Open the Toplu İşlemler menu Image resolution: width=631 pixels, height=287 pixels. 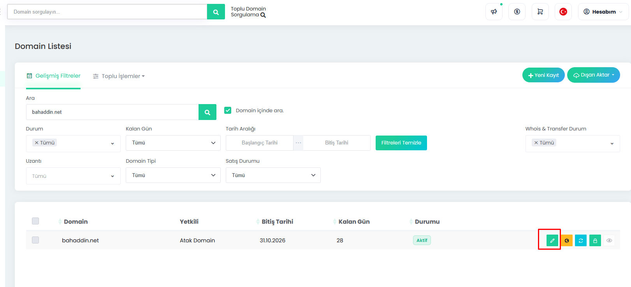point(119,76)
